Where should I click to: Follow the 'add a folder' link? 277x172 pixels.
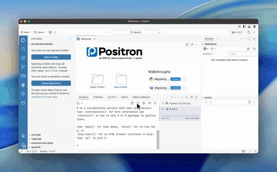coord(52,71)
